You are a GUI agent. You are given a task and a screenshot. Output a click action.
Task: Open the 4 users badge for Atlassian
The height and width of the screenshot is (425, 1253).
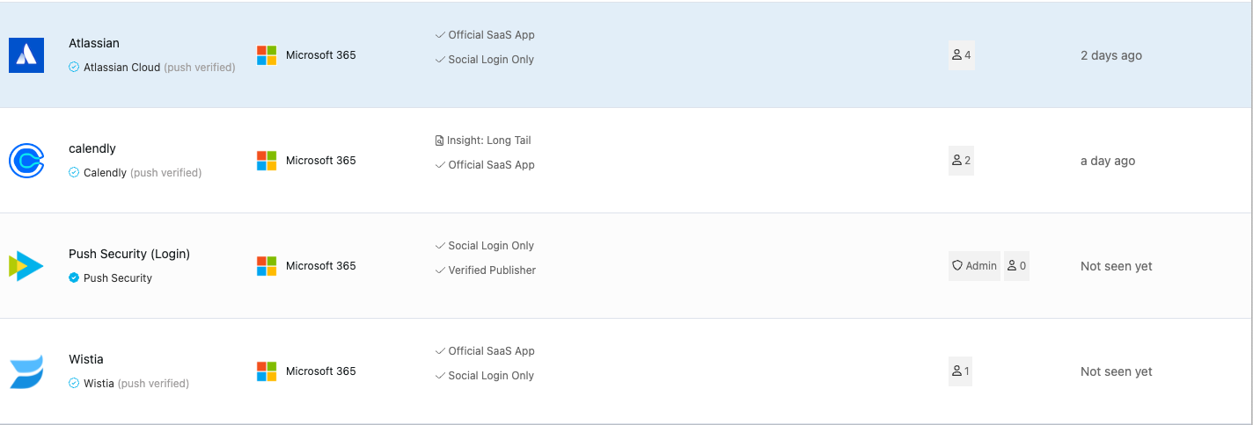pos(961,55)
